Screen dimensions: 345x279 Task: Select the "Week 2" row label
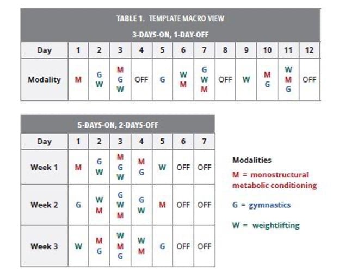[x=44, y=205]
